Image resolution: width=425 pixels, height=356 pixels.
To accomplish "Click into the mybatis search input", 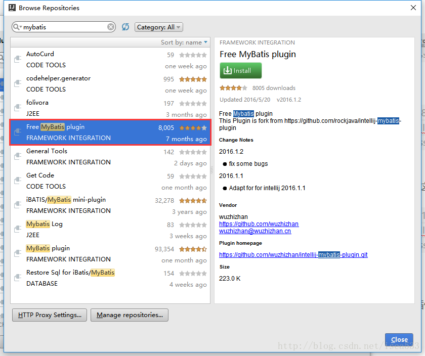I will pyautogui.click(x=65, y=27).
